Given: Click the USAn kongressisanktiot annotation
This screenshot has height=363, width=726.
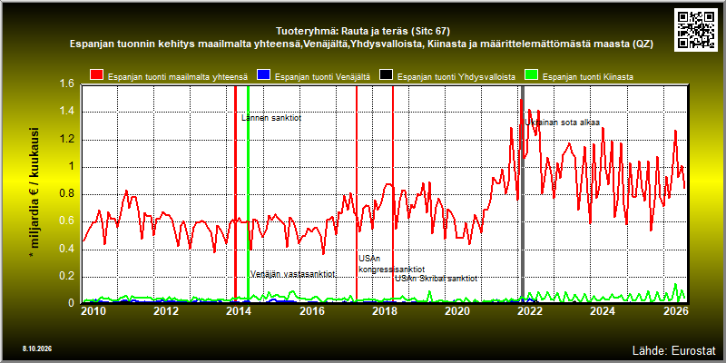Looking at the screenshot, I should coord(392,264).
